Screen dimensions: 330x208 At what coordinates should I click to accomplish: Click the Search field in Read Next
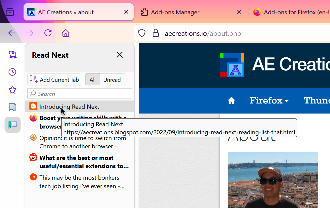[x=80, y=93]
